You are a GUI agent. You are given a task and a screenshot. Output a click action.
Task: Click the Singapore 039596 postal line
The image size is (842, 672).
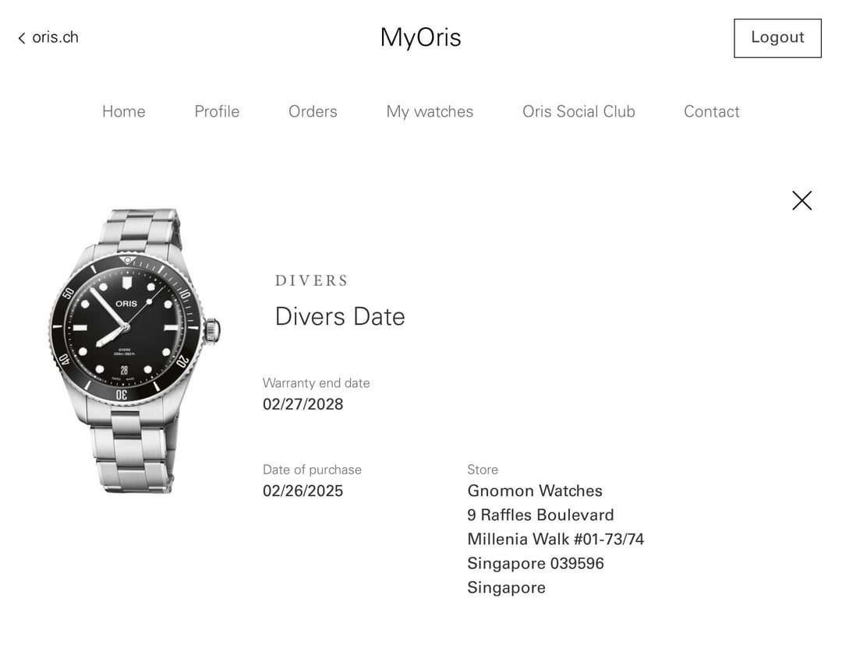[536, 564]
